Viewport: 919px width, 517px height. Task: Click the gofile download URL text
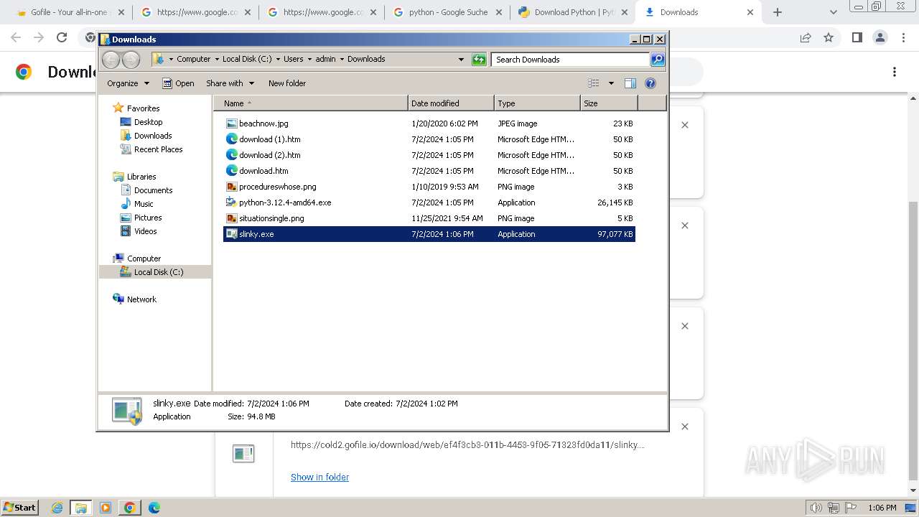pyautogui.click(x=467, y=444)
